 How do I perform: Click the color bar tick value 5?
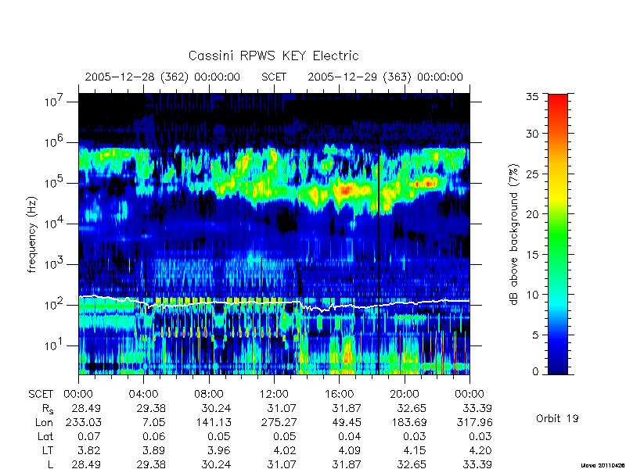[535, 335]
